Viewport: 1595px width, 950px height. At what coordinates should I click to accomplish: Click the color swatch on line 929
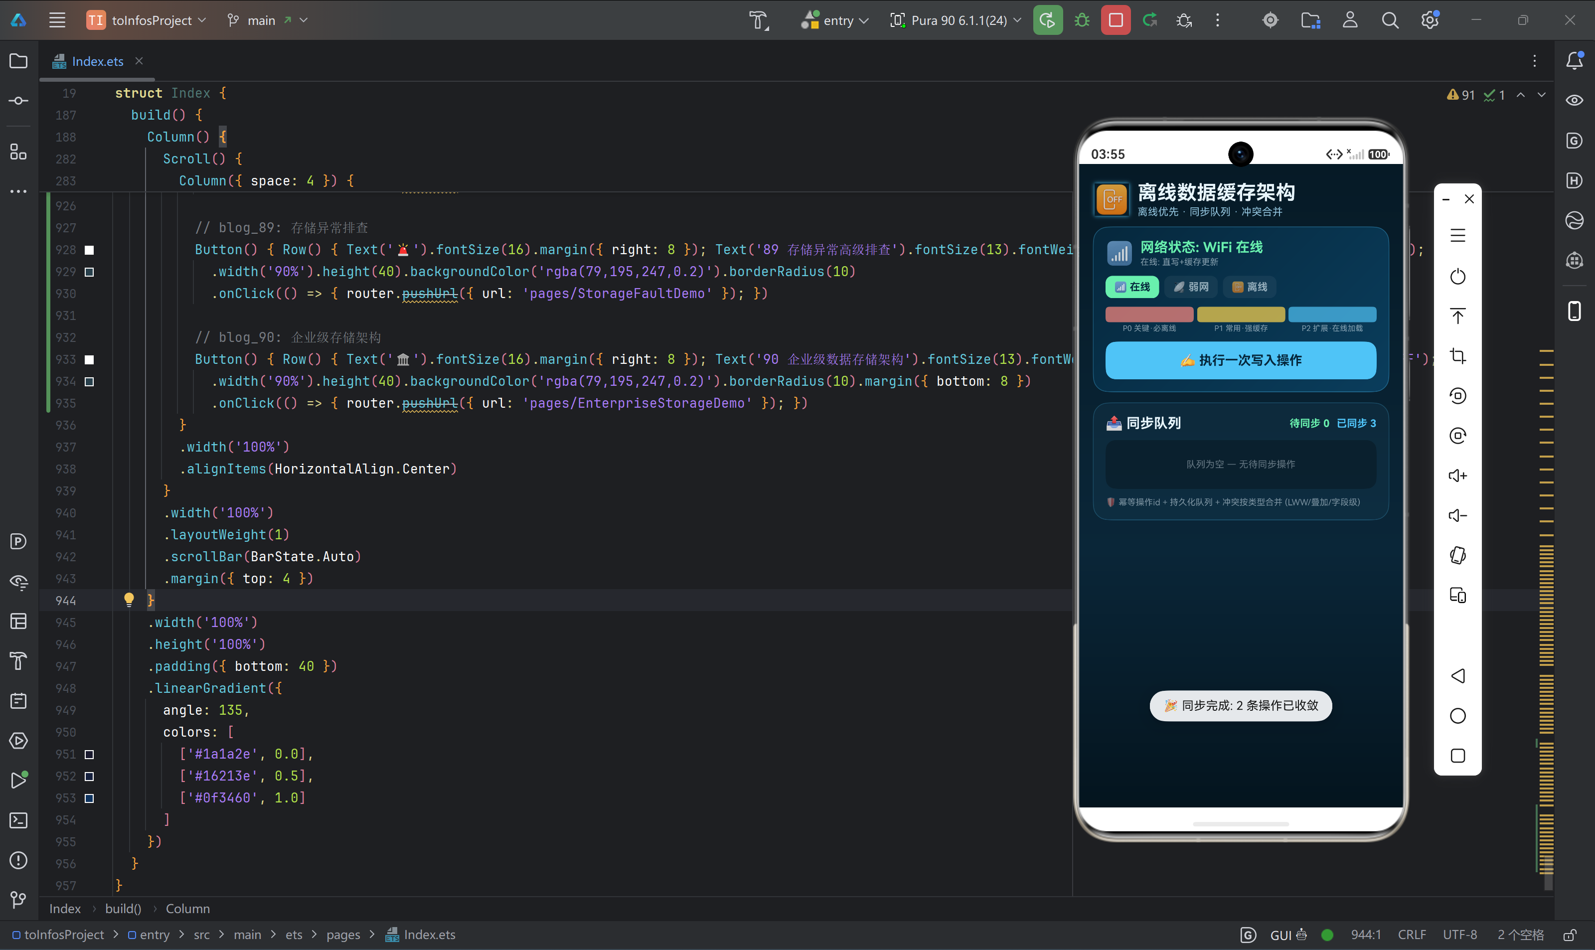pos(90,272)
